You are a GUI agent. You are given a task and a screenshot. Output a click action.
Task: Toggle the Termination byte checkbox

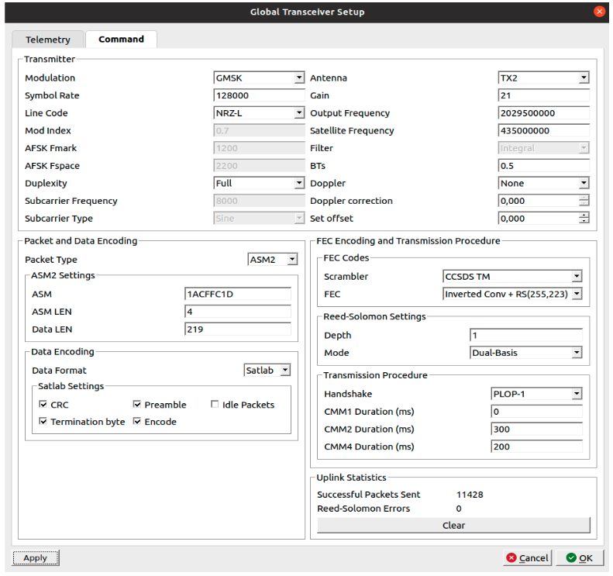[x=43, y=422]
